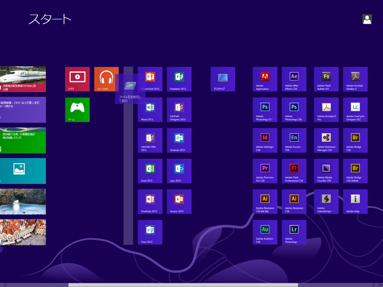Open Adobe LiveCycle Designer ES2
Screen dimensions: 383x287
356,110
